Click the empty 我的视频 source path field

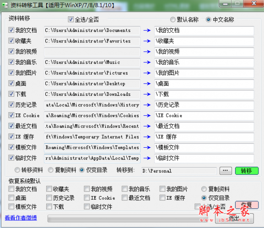pyautogui.click(x=92, y=52)
